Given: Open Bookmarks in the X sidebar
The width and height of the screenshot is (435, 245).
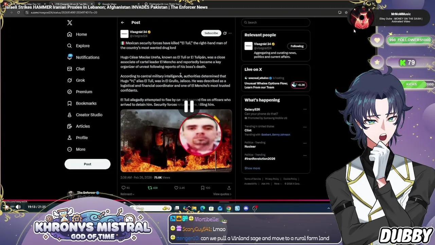Looking at the screenshot, I should click(x=82, y=103).
